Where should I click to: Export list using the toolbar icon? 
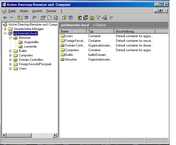56,18
